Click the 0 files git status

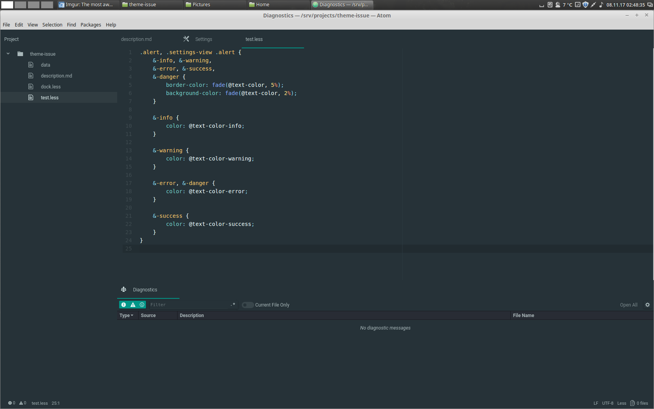click(639, 403)
